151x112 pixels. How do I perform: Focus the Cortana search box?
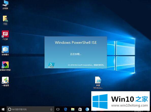[30, 109]
